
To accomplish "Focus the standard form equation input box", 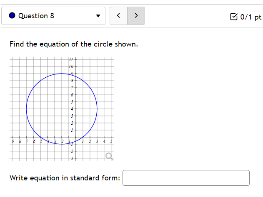I will 186,178.
